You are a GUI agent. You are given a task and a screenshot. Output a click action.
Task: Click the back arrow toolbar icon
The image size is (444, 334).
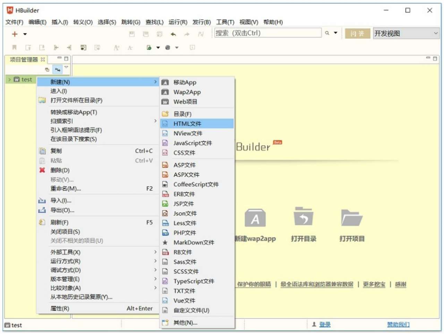click(x=173, y=34)
